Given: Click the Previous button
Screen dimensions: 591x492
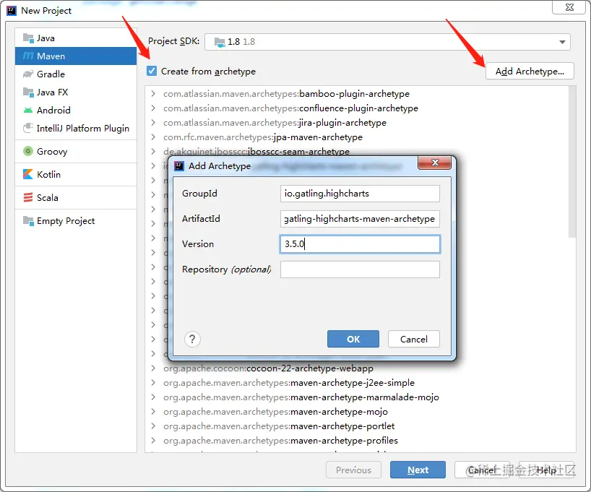Looking at the screenshot, I should (x=353, y=470).
